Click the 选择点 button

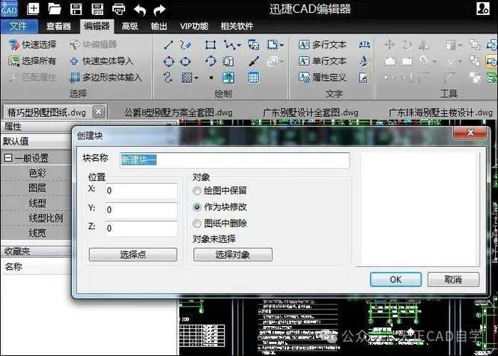click(133, 255)
